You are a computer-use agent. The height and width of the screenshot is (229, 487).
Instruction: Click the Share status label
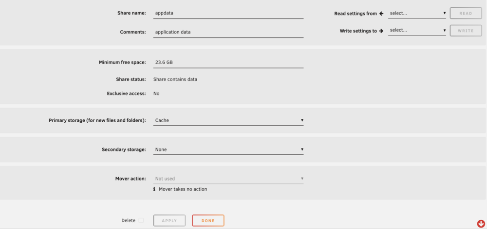click(131, 79)
